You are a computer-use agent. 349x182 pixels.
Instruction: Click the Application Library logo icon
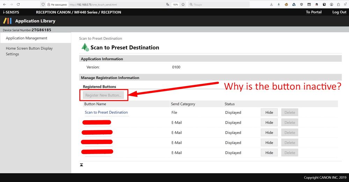coord(7,21)
